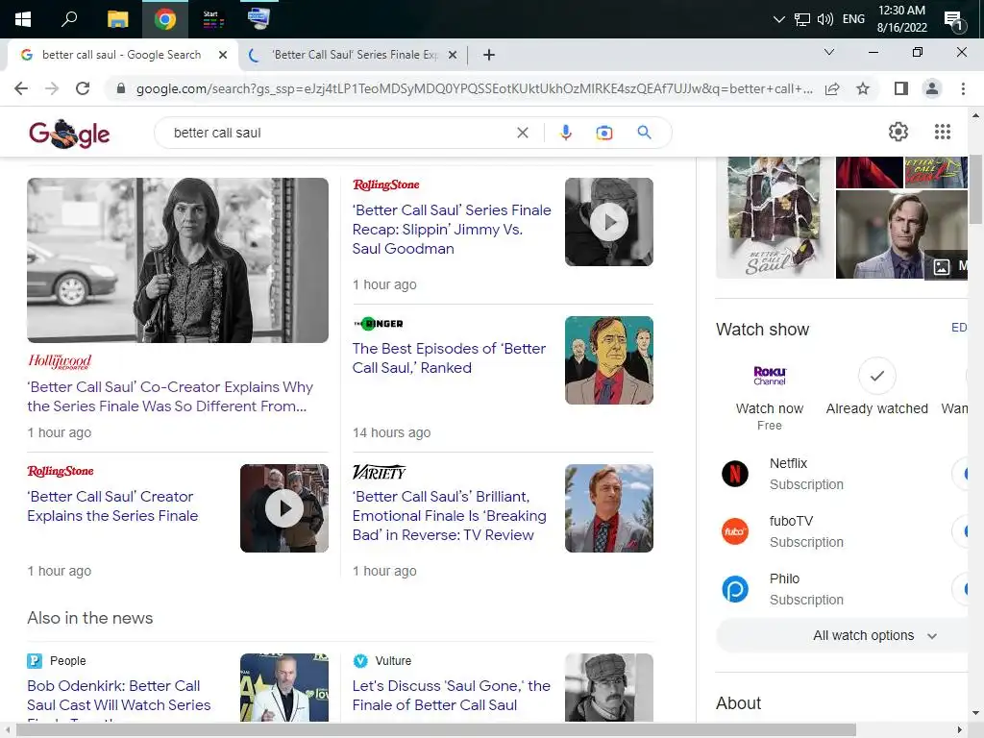This screenshot has height=738, width=984.
Task: Click the vertical page scrollbar
Action: coord(975,188)
